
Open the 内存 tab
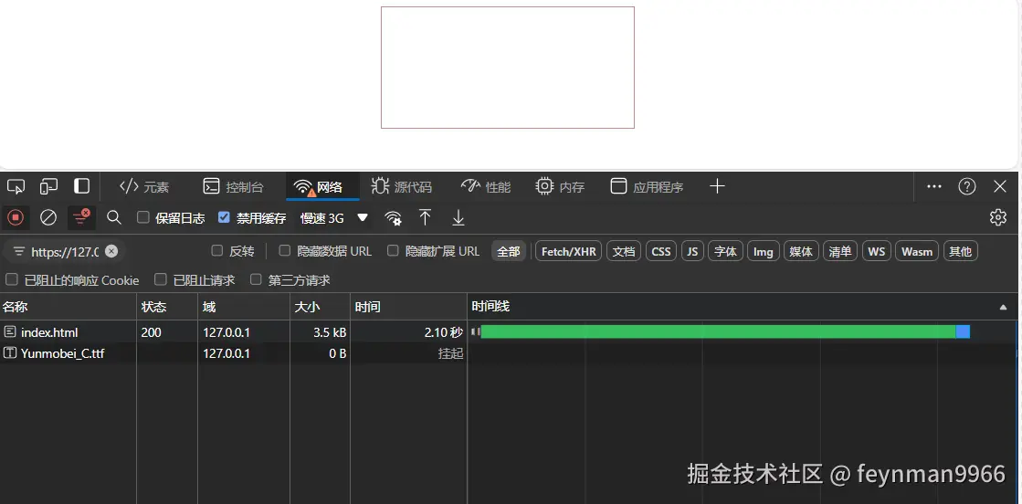pos(560,187)
